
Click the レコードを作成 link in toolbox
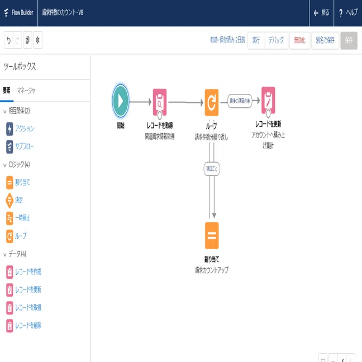coord(28,271)
